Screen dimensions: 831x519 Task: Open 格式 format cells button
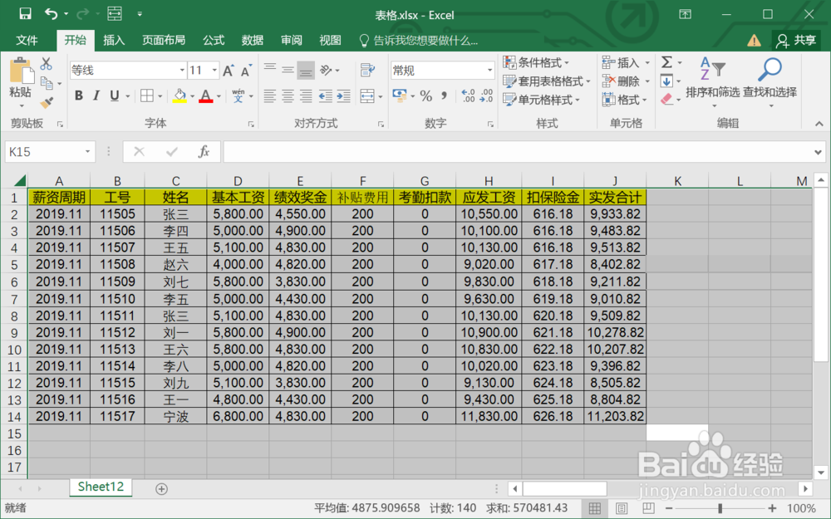(x=626, y=100)
